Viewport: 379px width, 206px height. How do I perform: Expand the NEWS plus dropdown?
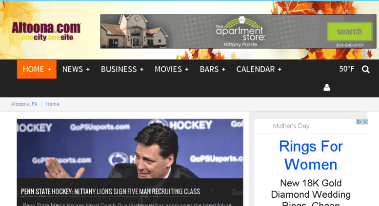(x=88, y=70)
